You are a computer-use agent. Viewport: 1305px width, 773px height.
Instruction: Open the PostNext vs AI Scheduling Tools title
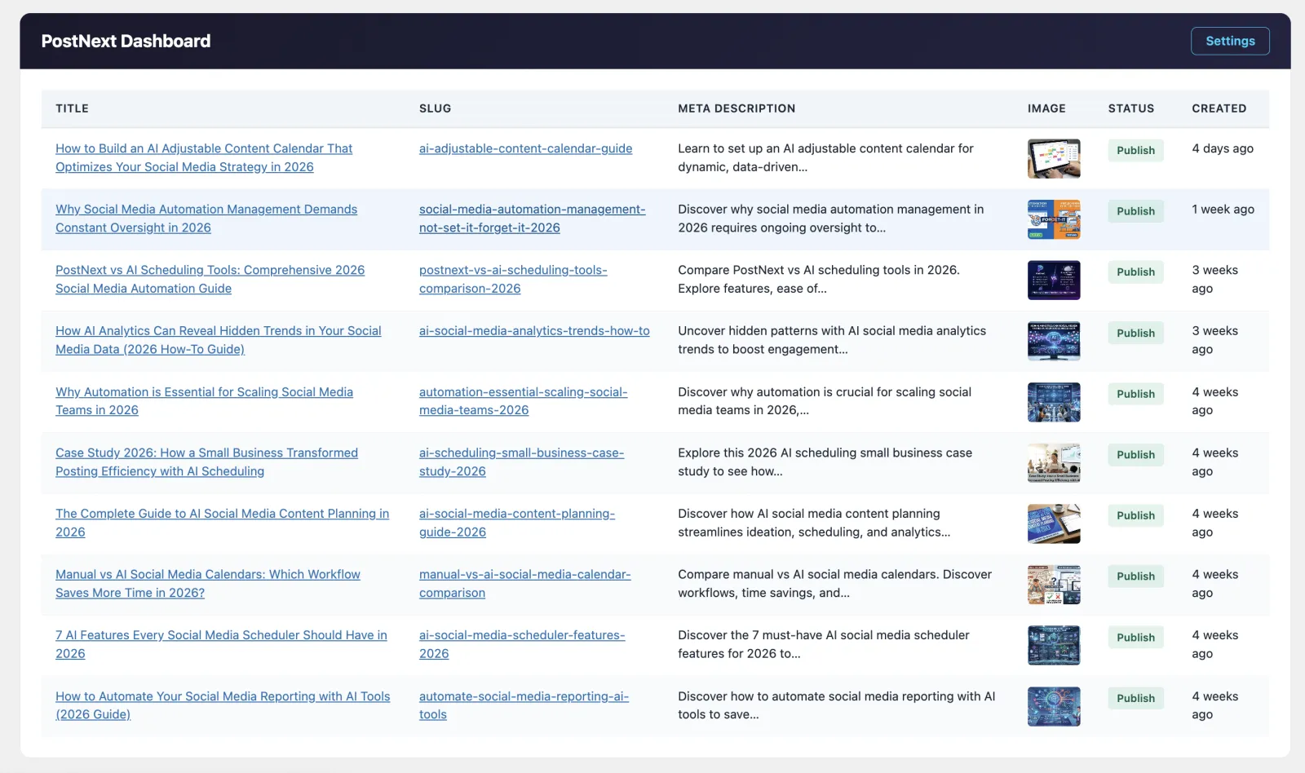coord(210,279)
